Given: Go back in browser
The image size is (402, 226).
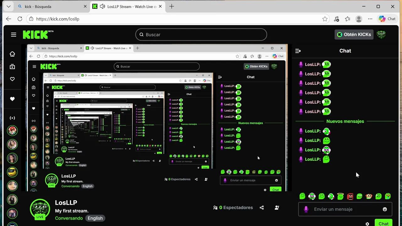Looking at the screenshot, I should [8, 19].
